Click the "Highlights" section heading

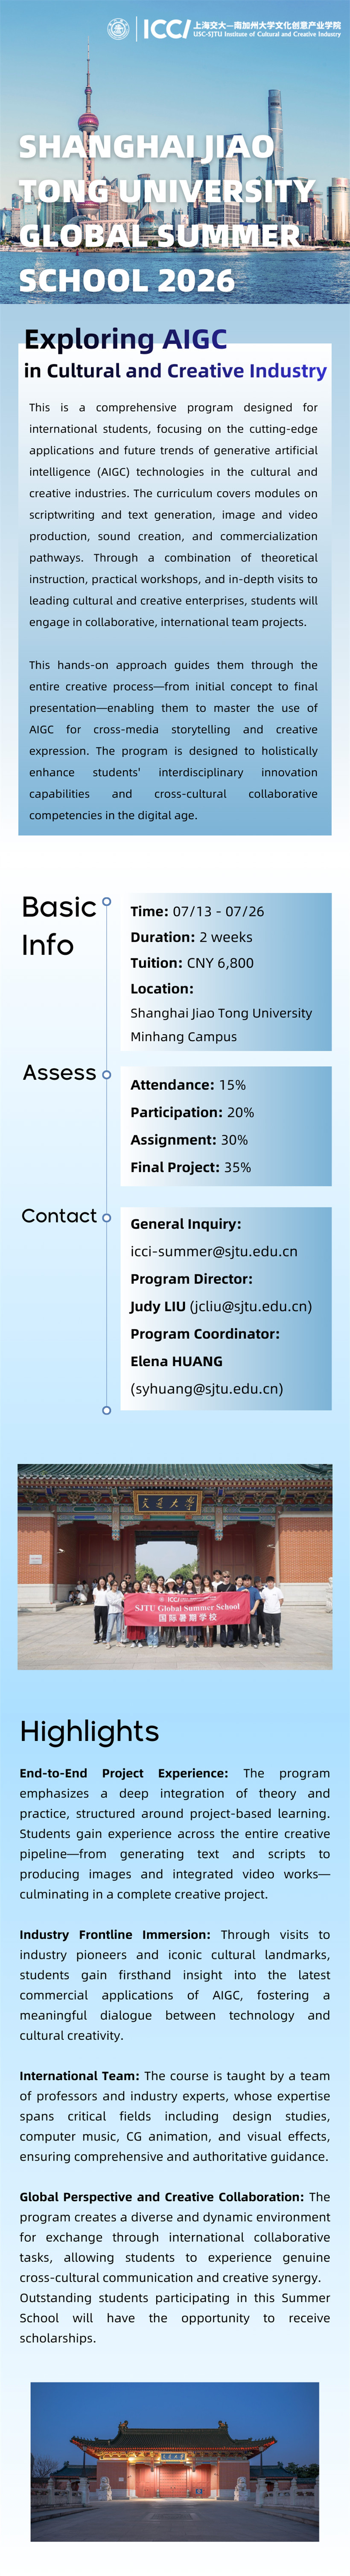click(89, 1732)
